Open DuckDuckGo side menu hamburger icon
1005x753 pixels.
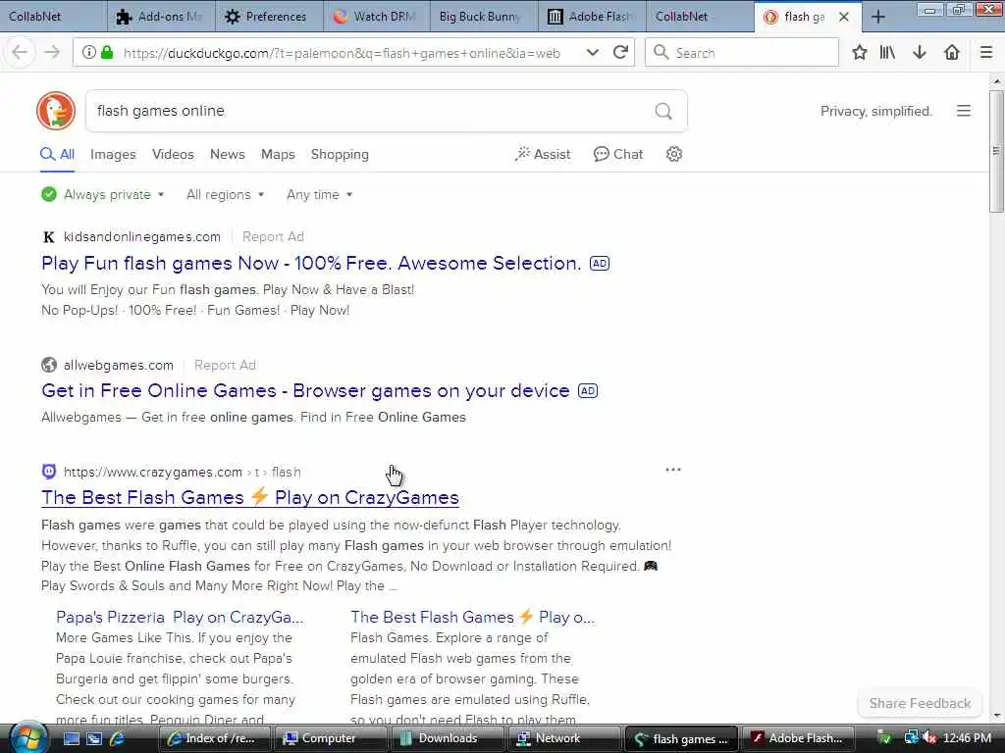coord(964,111)
